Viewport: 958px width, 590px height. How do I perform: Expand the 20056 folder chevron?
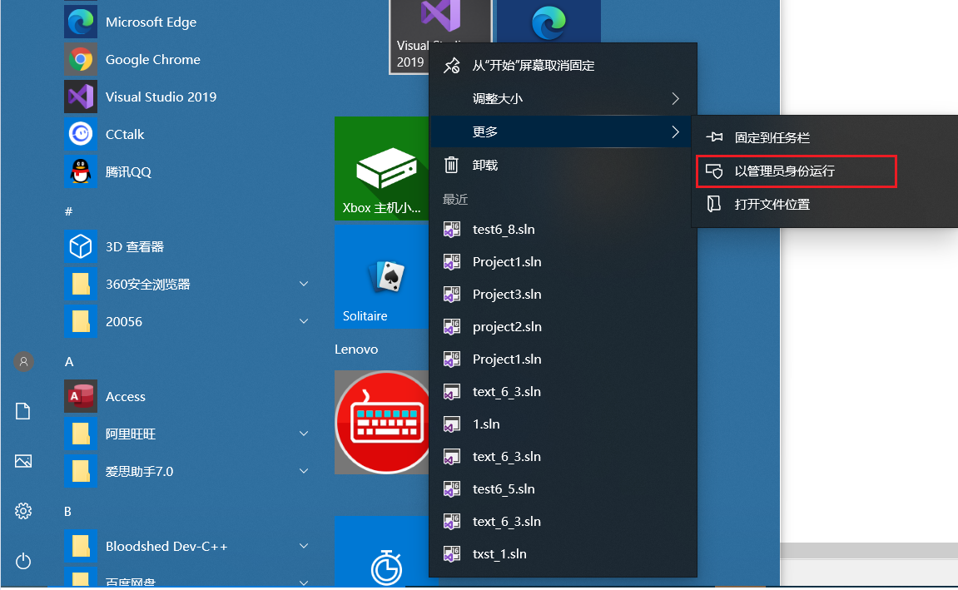tap(304, 321)
